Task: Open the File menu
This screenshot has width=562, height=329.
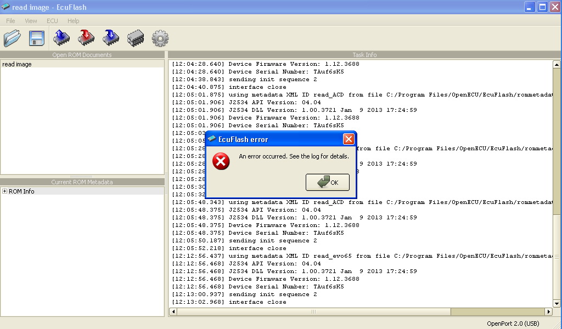Action: (10, 21)
